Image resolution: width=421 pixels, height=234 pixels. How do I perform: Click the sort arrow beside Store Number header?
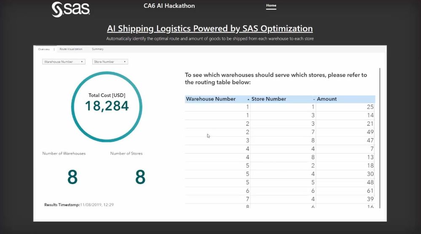coord(314,99)
